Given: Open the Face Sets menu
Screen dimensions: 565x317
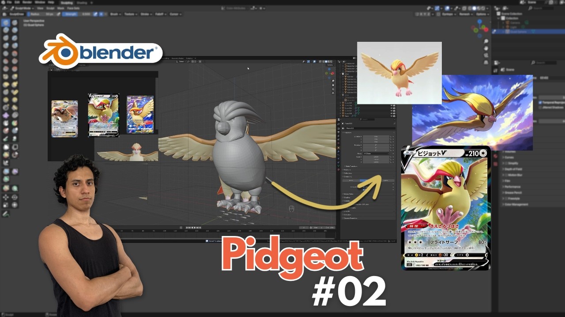Looking at the screenshot, I should click(73, 8).
